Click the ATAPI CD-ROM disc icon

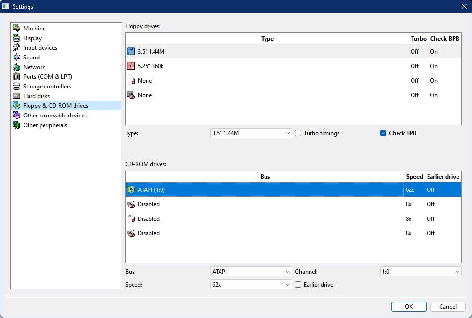tap(131, 190)
